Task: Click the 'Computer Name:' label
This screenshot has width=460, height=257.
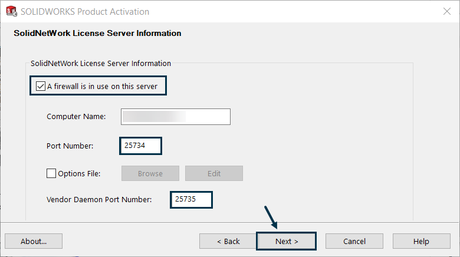Action: pyautogui.click(x=76, y=117)
